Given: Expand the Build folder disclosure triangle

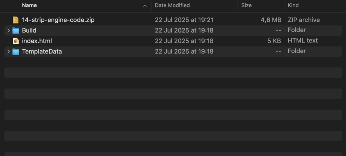Looking at the screenshot, I should pyautogui.click(x=8, y=30).
